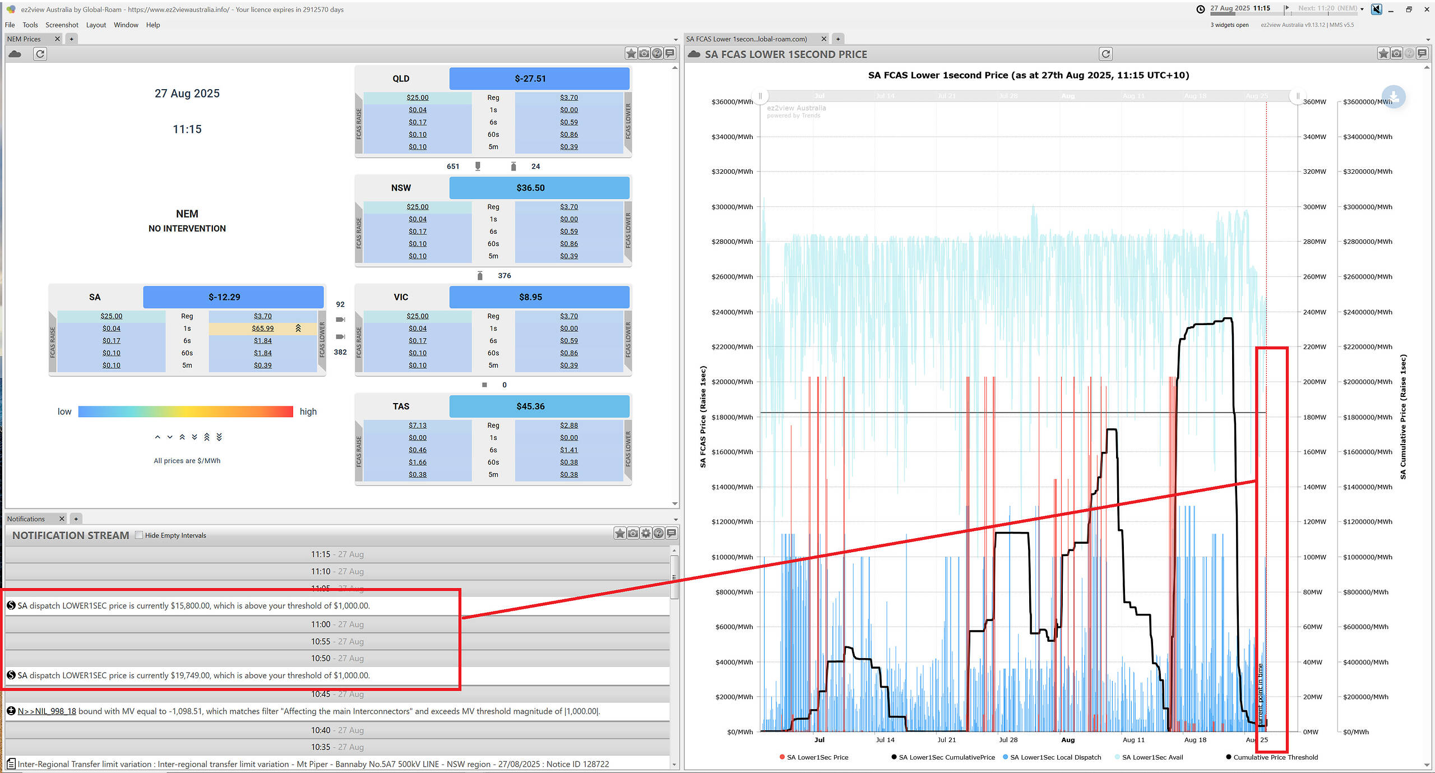Click NSW energy price $36.50
This screenshot has height=773, width=1435.
coord(539,188)
